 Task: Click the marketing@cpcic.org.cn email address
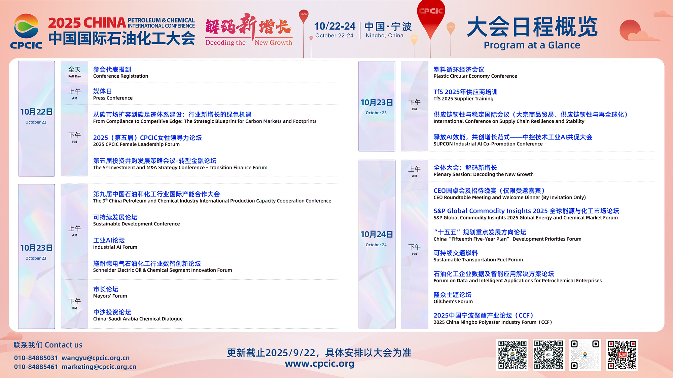[99, 367]
